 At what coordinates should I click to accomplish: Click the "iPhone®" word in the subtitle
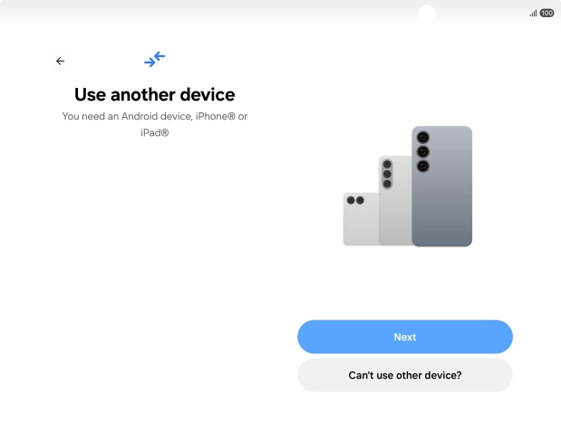tap(216, 116)
